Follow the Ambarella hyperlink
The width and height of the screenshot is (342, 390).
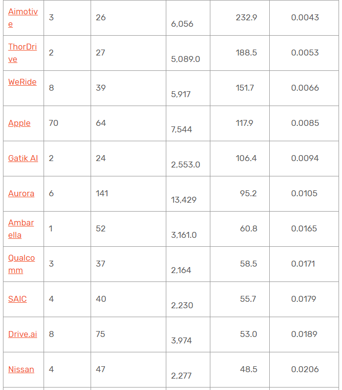[x=21, y=229]
